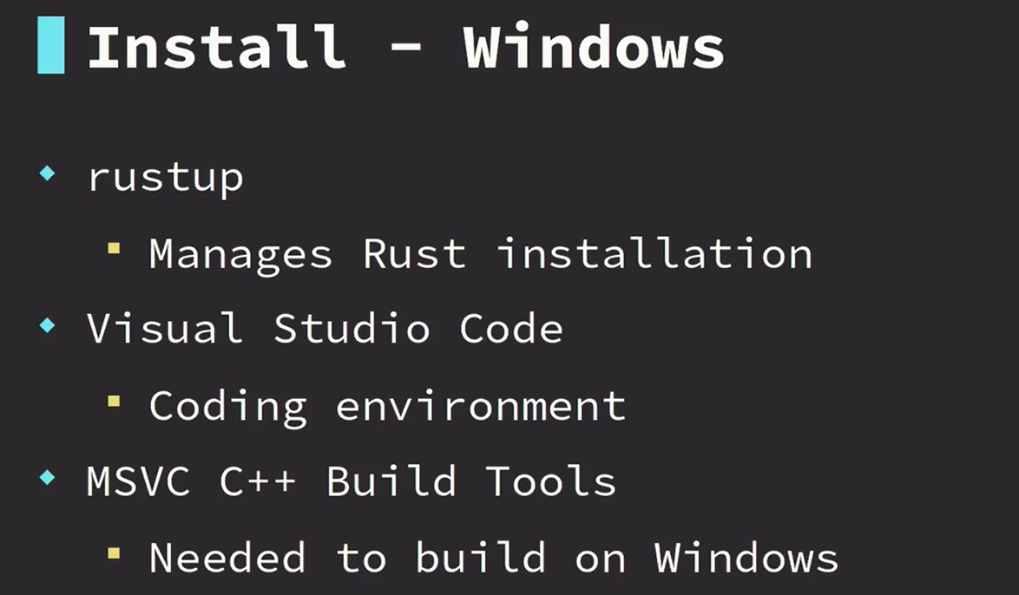The width and height of the screenshot is (1019, 595).
Task: Click the square bullet before Needed to build
Action: 113,552
